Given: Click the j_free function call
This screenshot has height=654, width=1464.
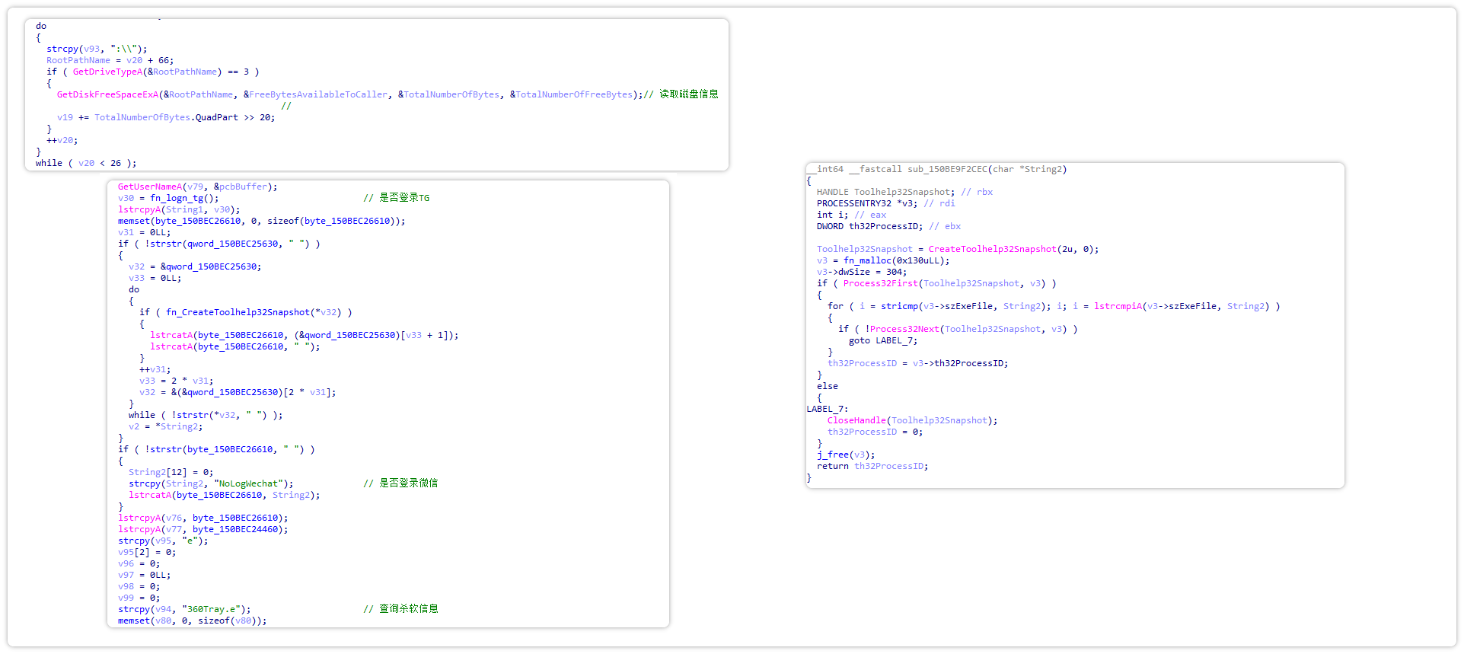Looking at the screenshot, I should click(833, 455).
